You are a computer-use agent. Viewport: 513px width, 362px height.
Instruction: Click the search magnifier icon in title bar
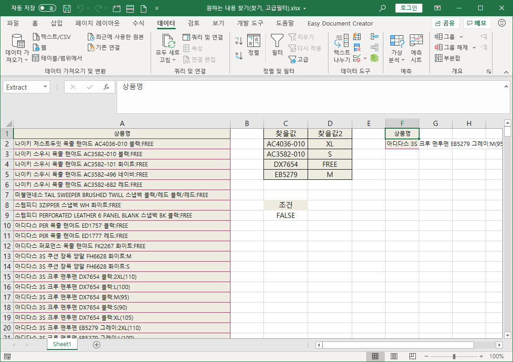(x=382, y=8)
